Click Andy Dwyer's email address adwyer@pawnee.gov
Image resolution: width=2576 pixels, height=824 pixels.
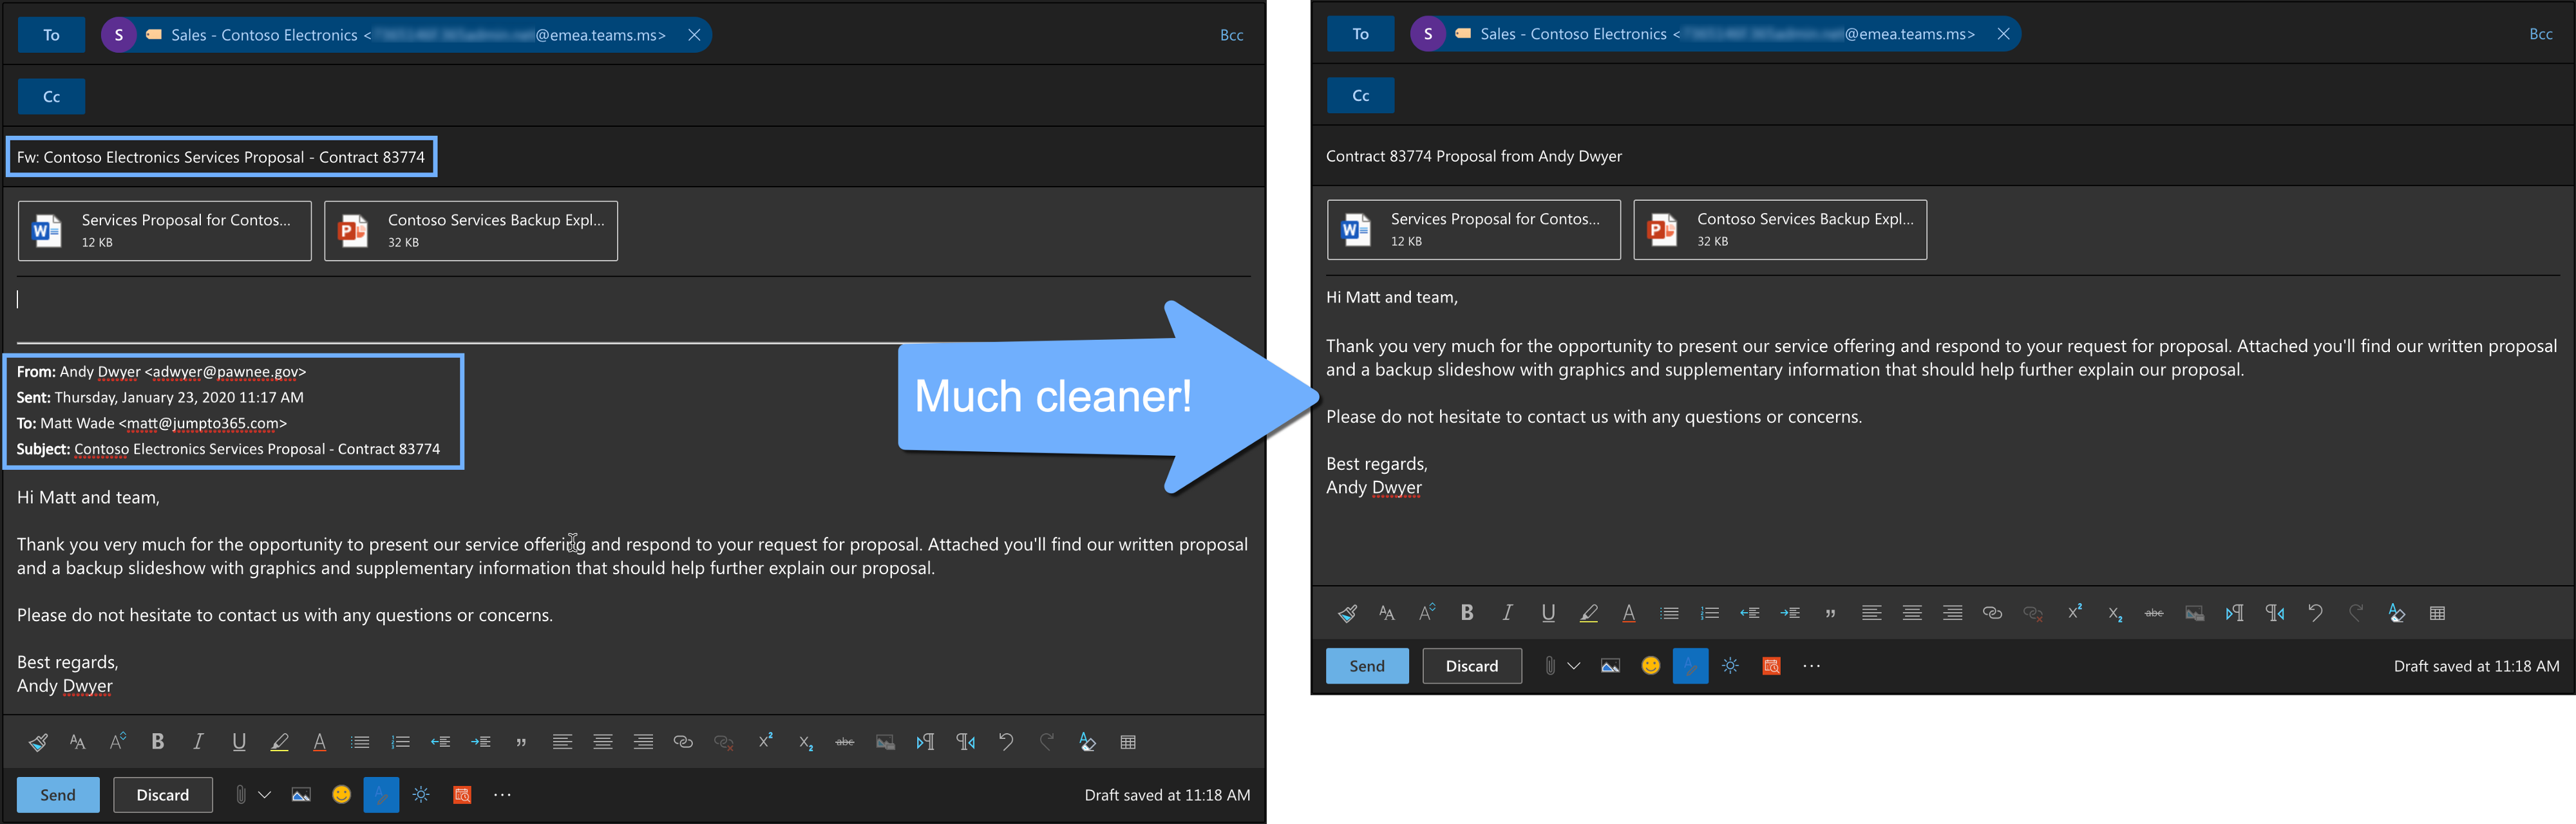click(x=225, y=372)
